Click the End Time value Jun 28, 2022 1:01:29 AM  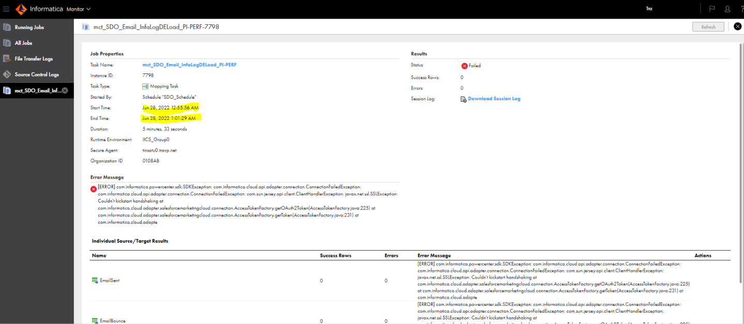[169, 118]
